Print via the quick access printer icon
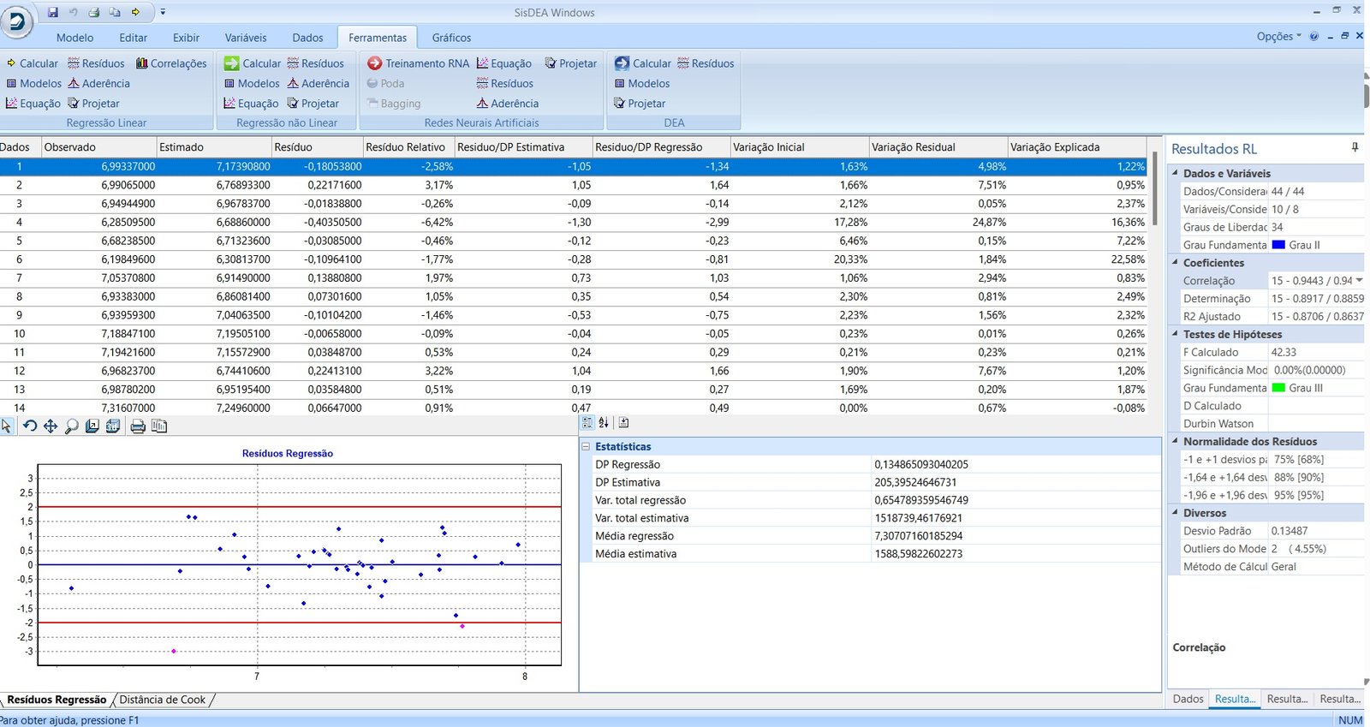Viewport: 1370px width, 727px height. pos(94,12)
